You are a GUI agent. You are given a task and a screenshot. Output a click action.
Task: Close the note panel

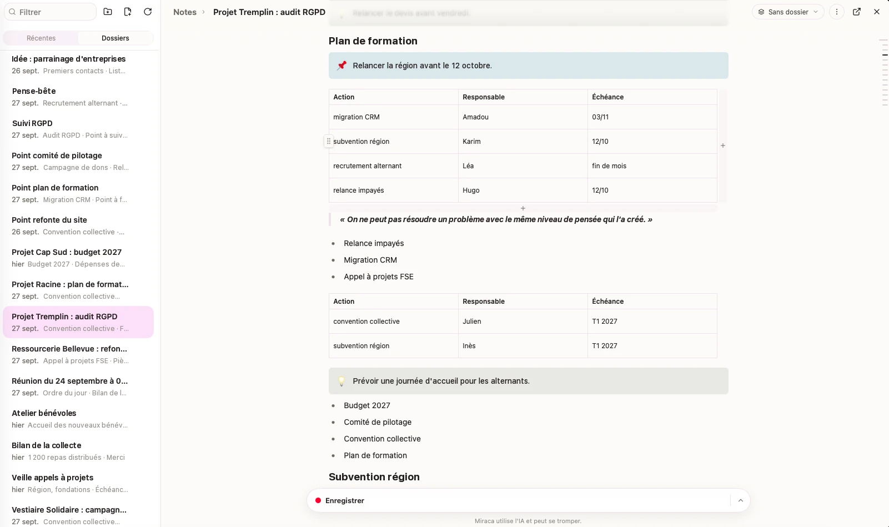point(877,12)
